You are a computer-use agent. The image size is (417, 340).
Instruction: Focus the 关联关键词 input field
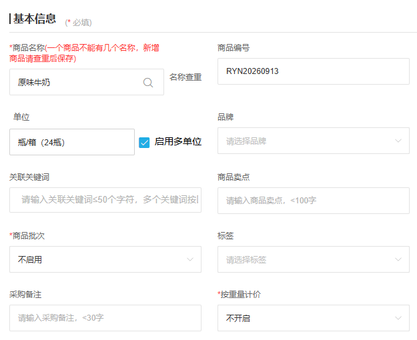(x=105, y=200)
